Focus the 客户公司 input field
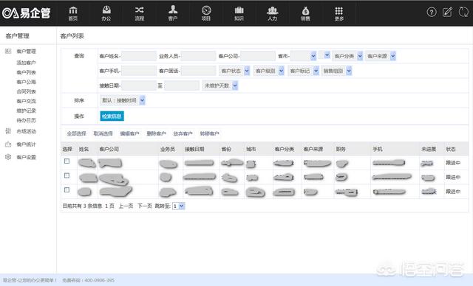The image size is (473, 286). click(258, 56)
